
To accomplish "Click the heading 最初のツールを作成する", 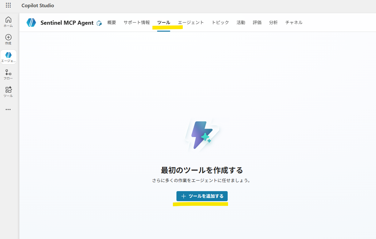I will point(202,170).
